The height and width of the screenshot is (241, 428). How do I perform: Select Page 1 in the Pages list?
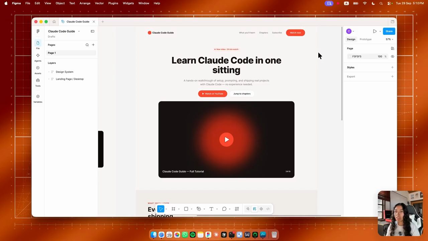click(71, 53)
